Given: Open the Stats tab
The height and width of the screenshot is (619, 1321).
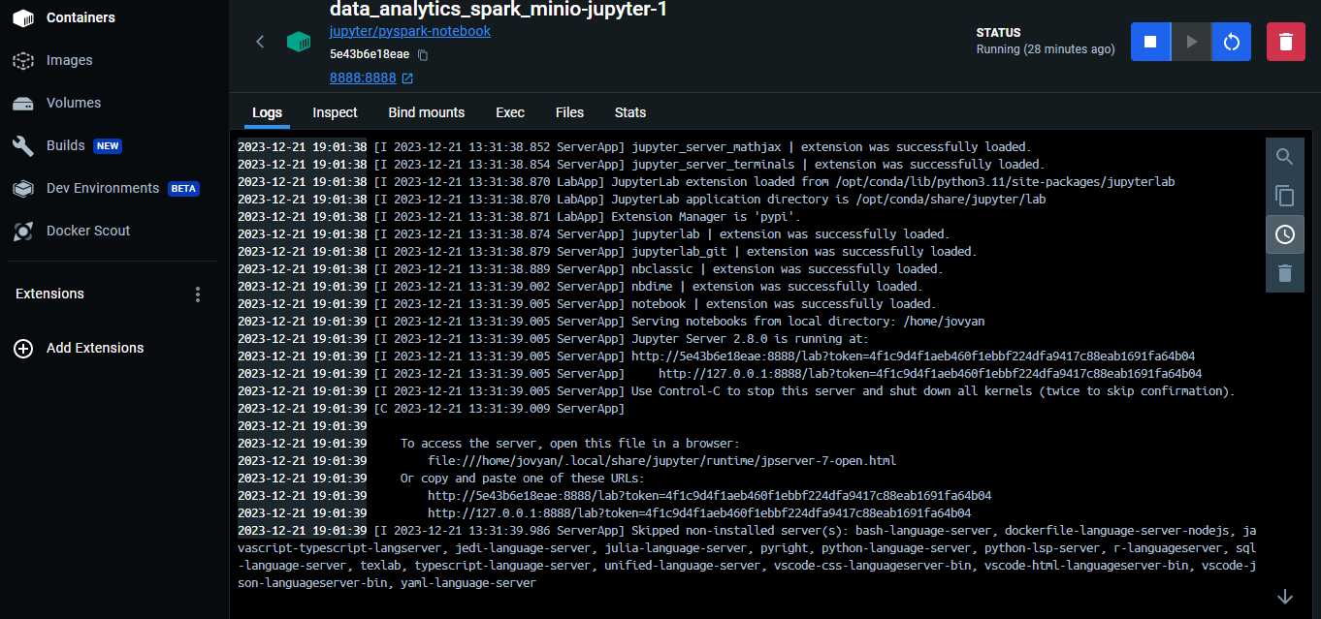Looking at the screenshot, I should [x=630, y=112].
